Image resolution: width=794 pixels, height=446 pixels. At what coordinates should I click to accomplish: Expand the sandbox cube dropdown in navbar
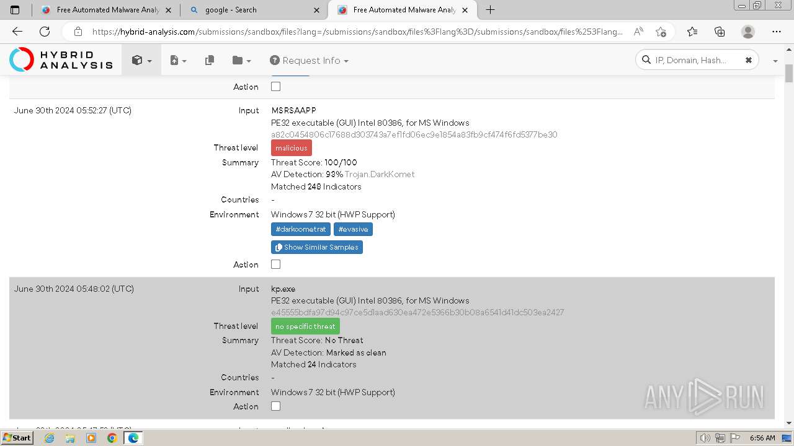pos(141,60)
